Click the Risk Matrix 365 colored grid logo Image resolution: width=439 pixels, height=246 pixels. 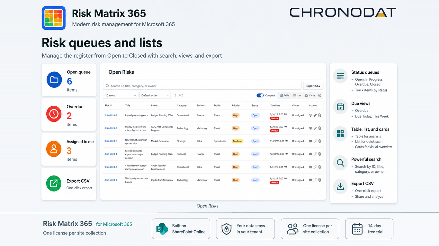(x=54, y=18)
